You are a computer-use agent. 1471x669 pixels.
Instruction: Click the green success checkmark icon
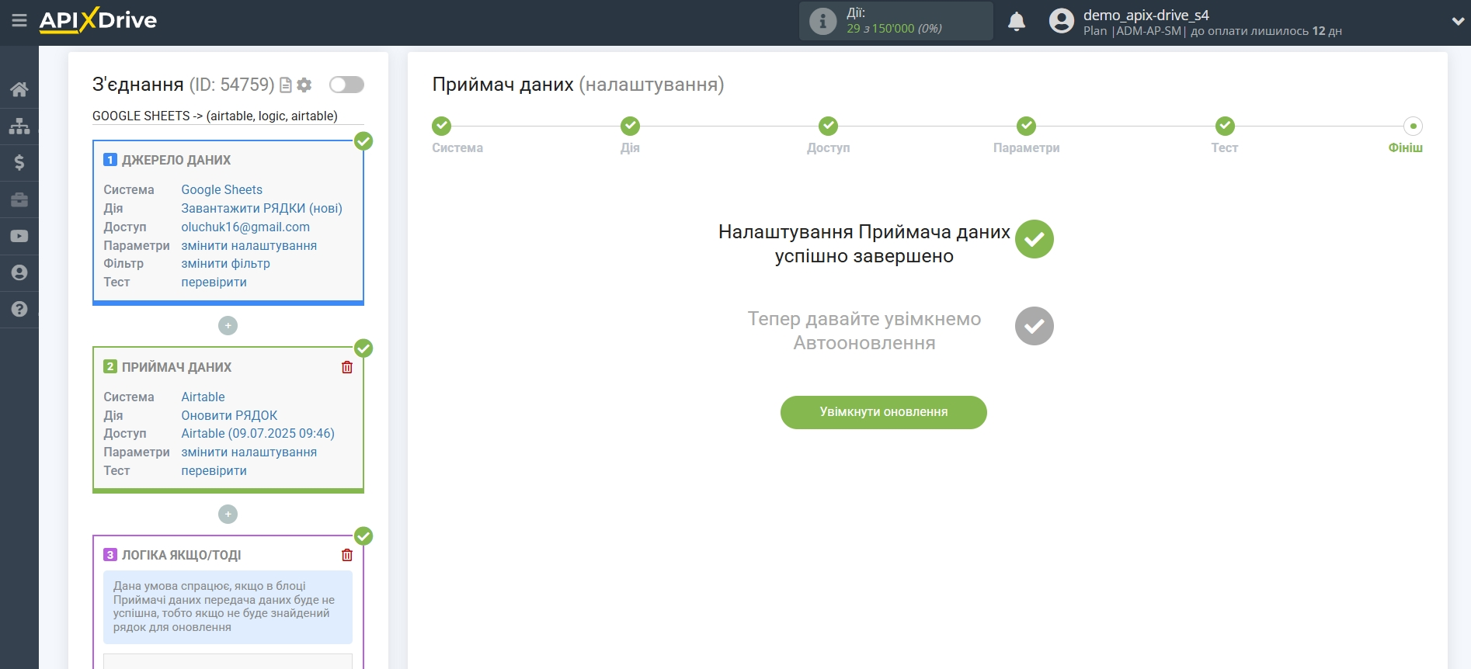pyautogui.click(x=1035, y=239)
